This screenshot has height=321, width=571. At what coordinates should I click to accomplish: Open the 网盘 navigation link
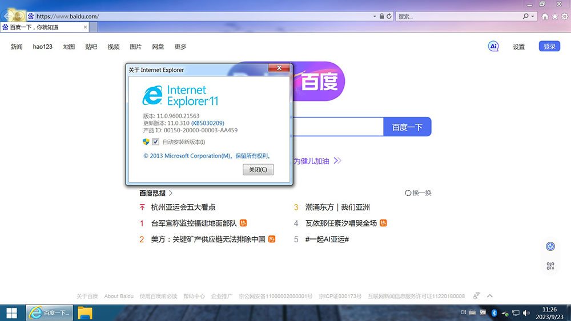[158, 47]
